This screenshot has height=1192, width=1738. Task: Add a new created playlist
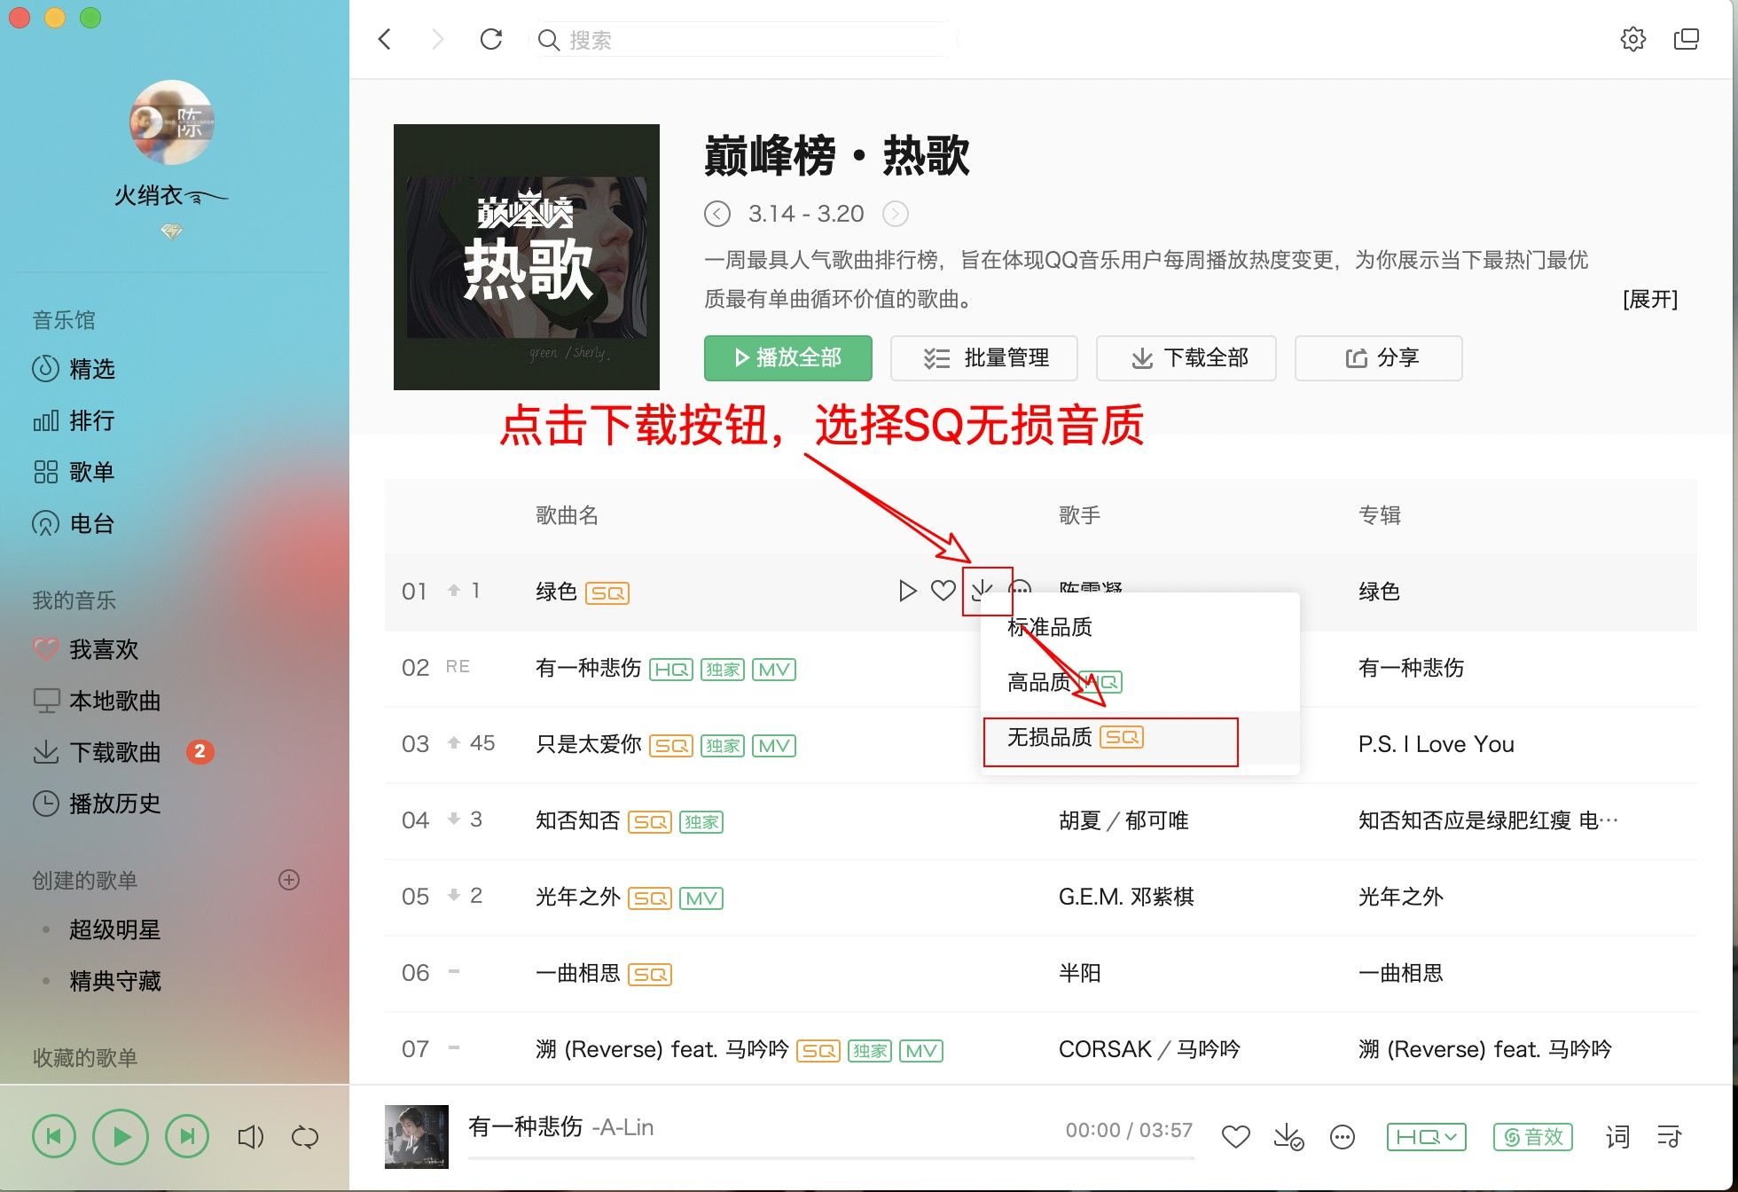[x=289, y=880]
